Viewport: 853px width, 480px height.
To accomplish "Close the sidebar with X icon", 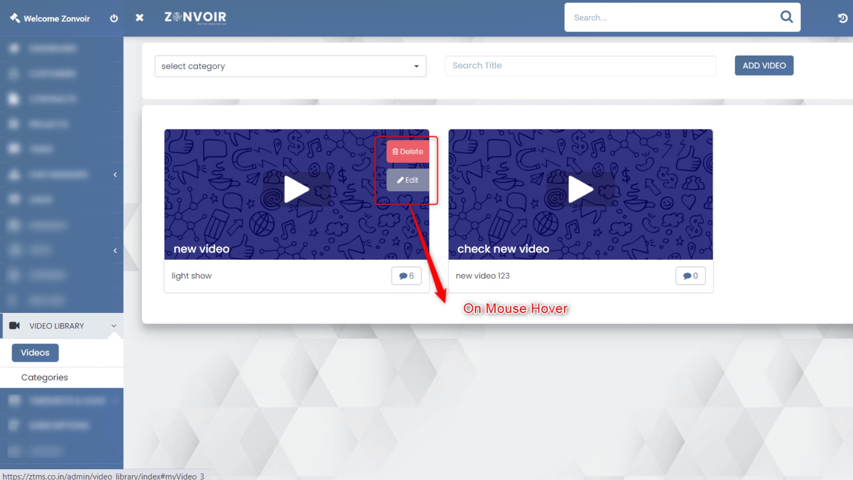I will (x=140, y=18).
